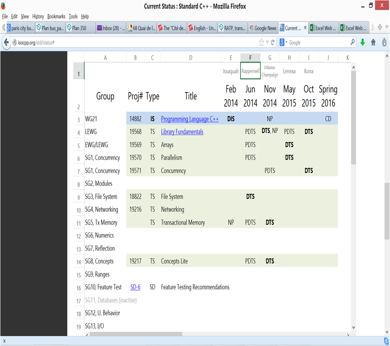Open the History menu
This screenshot has height=346, width=390.
tap(38, 16)
